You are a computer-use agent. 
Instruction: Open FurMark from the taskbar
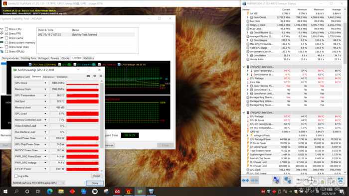coord(129,192)
